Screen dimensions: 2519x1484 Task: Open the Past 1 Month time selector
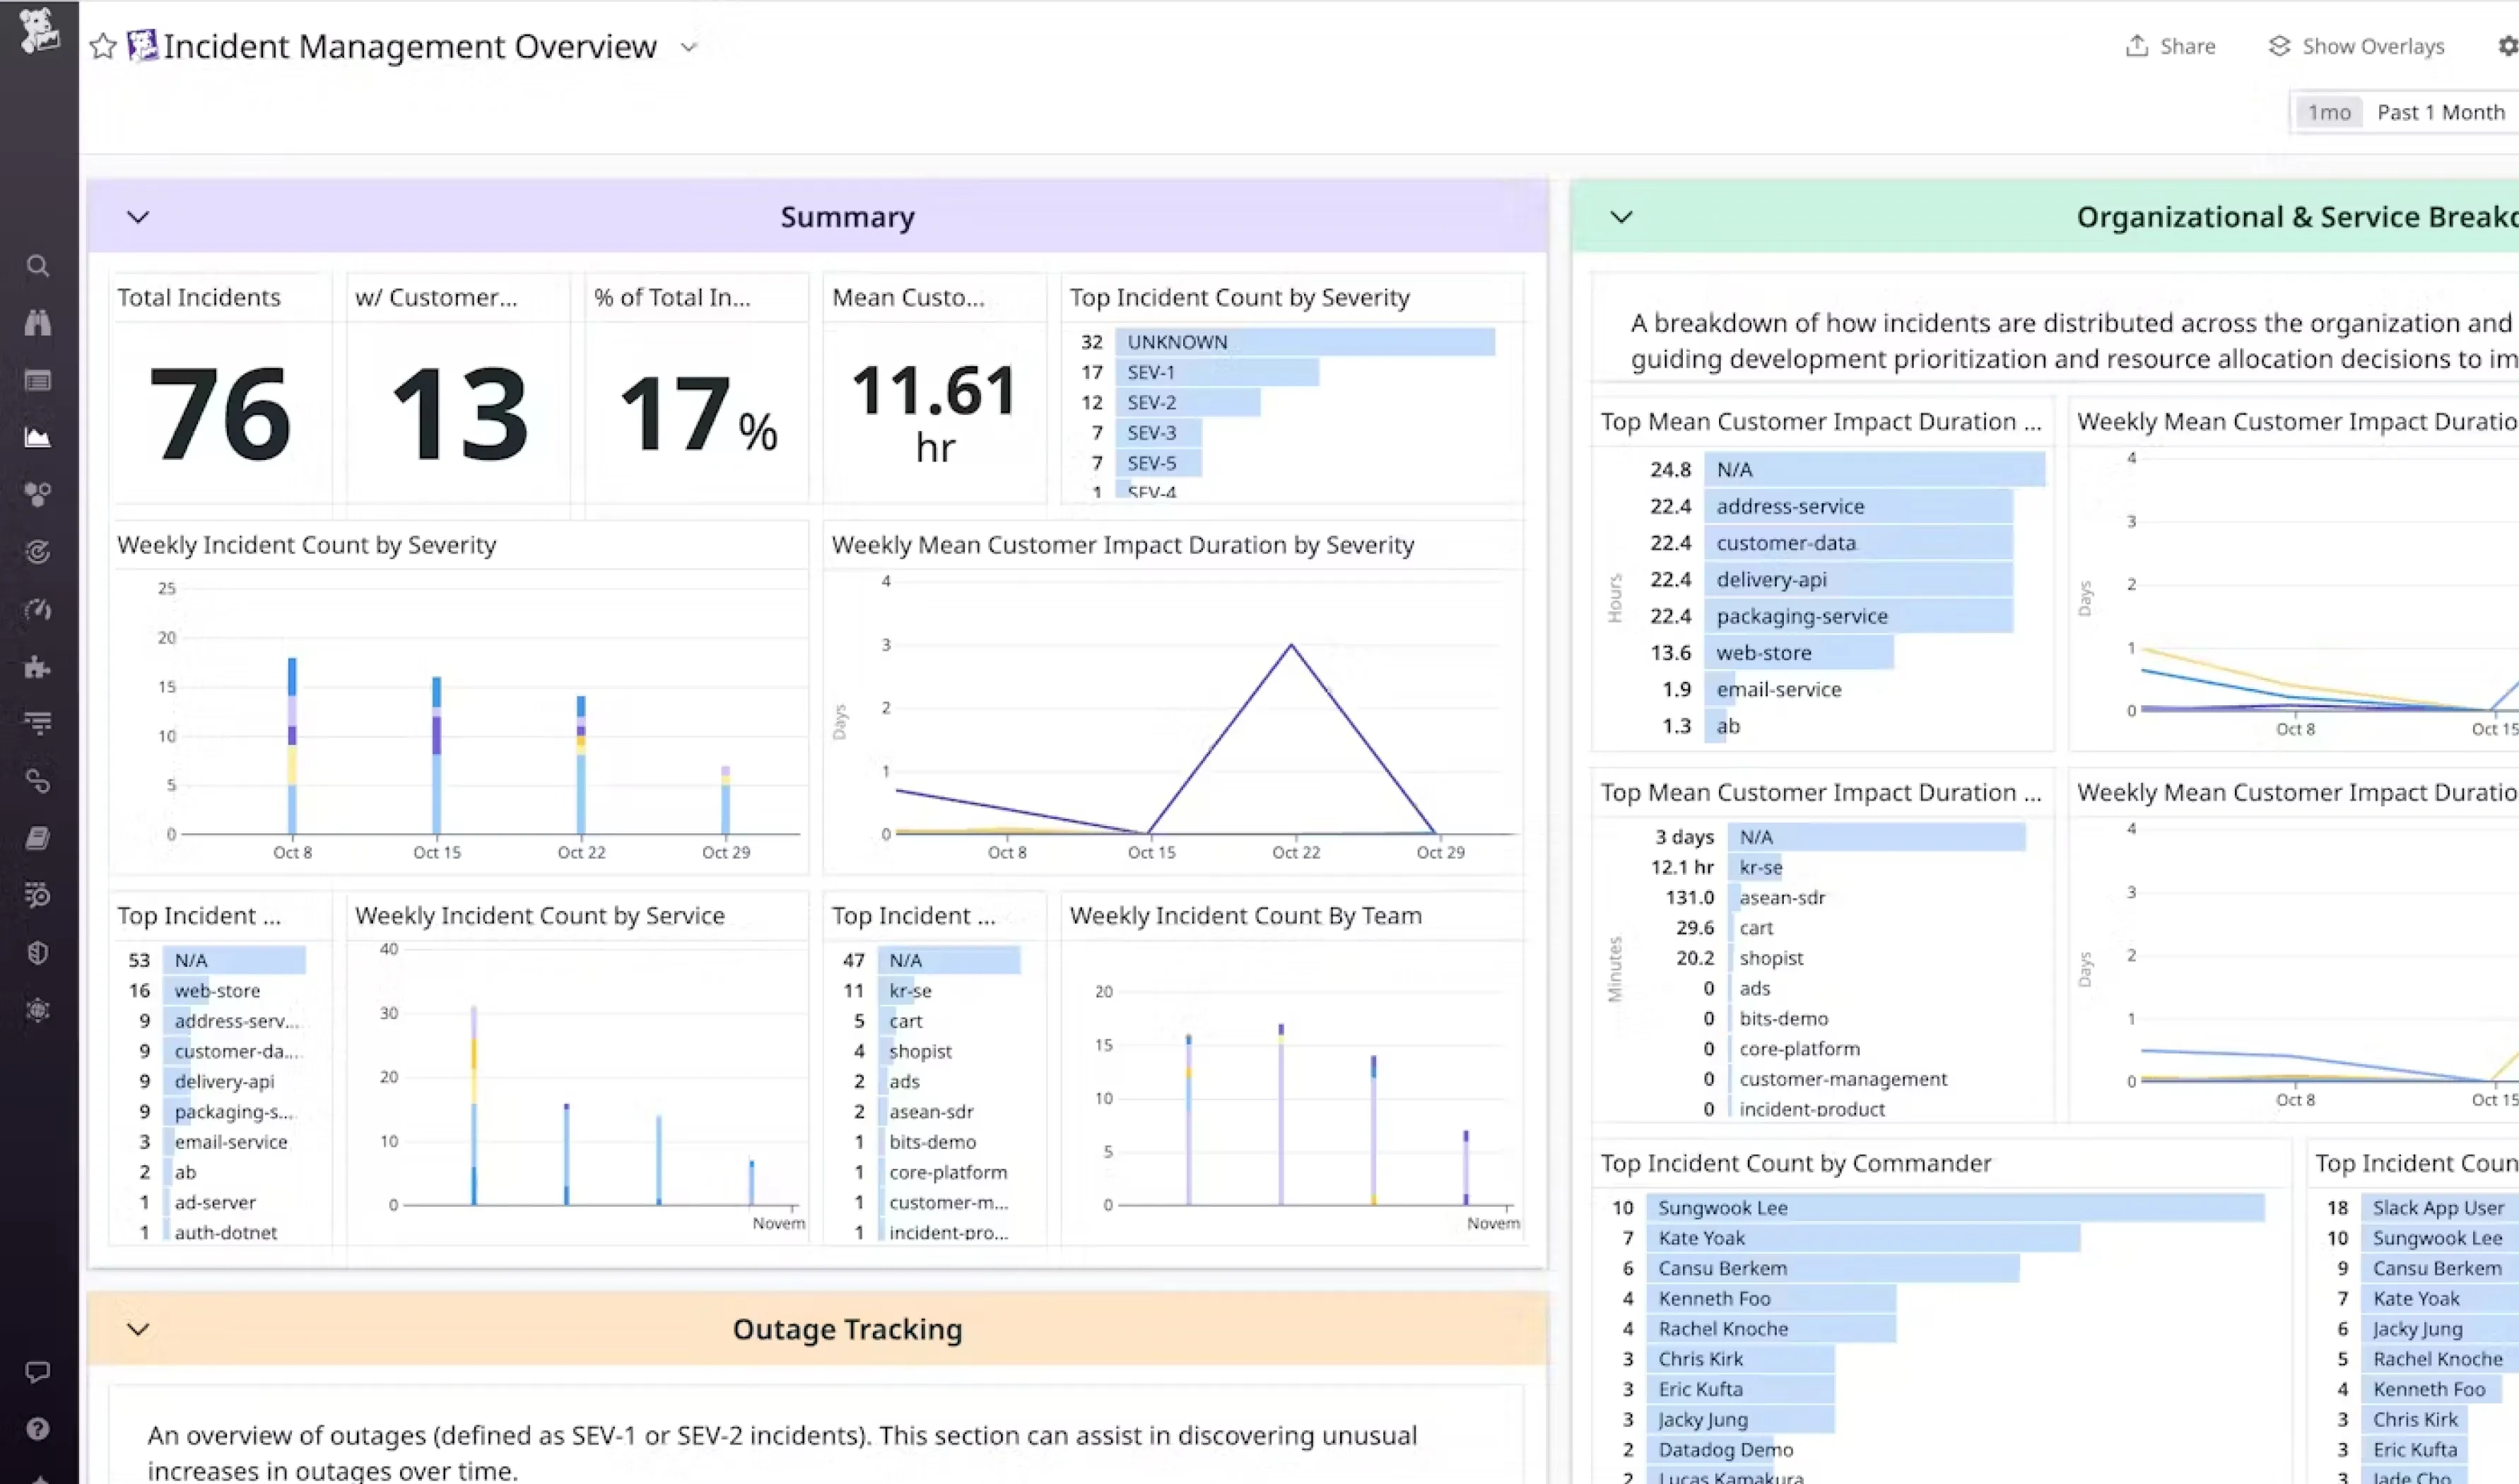2440,113
